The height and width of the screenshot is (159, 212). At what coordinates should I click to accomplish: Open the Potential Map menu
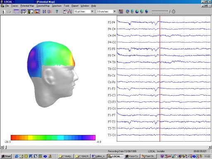[x=27, y=6]
